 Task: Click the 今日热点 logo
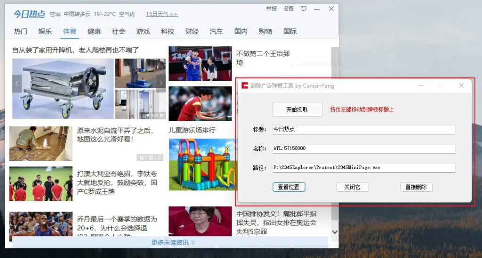click(x=29, y=14)
